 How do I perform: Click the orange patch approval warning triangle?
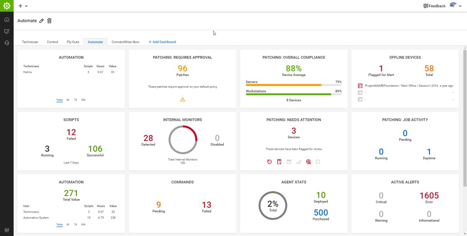[182, 100]
